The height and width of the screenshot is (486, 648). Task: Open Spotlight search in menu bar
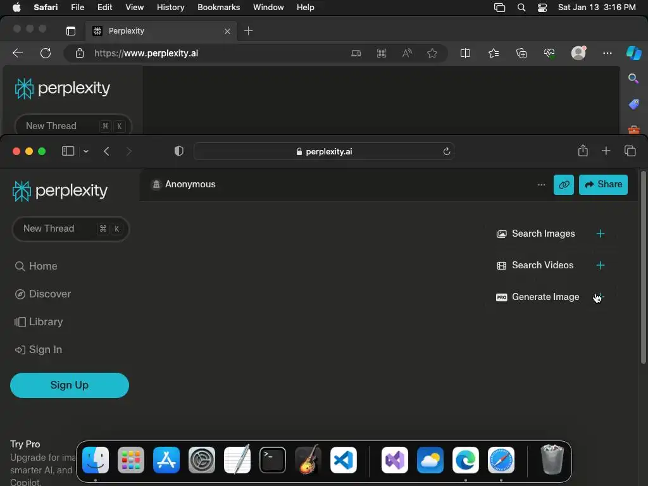click(521, 8)
